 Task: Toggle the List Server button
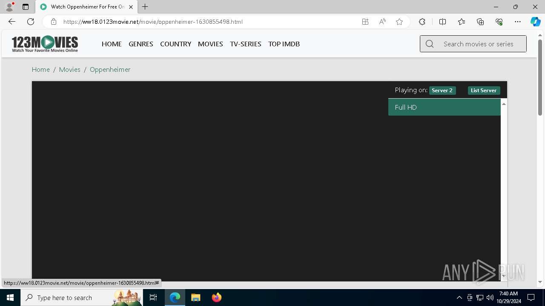484,91
